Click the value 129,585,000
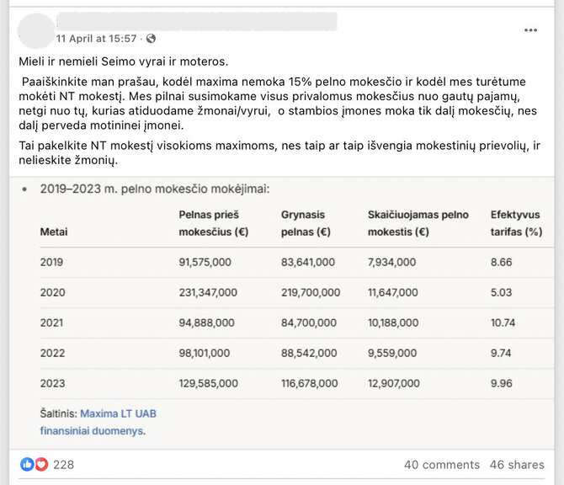This screenshot has height=485, width=564. coord(208,383)
